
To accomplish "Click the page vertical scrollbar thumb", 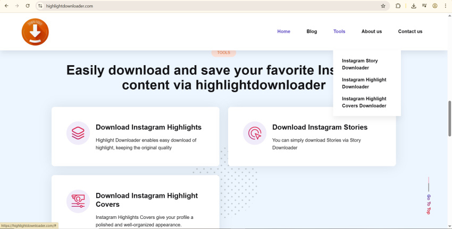I will point(449,118).
